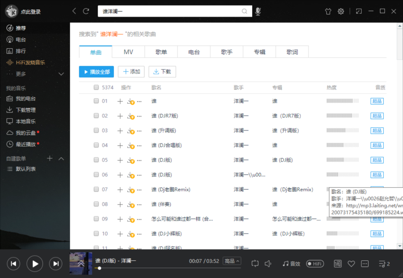
Task: Switch to the 歌手 tab
Action: pos(226,52)
